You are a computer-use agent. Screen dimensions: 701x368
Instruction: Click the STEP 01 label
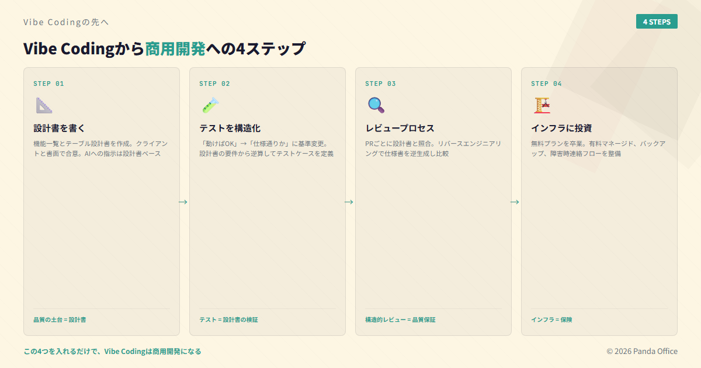pos(48,84)
